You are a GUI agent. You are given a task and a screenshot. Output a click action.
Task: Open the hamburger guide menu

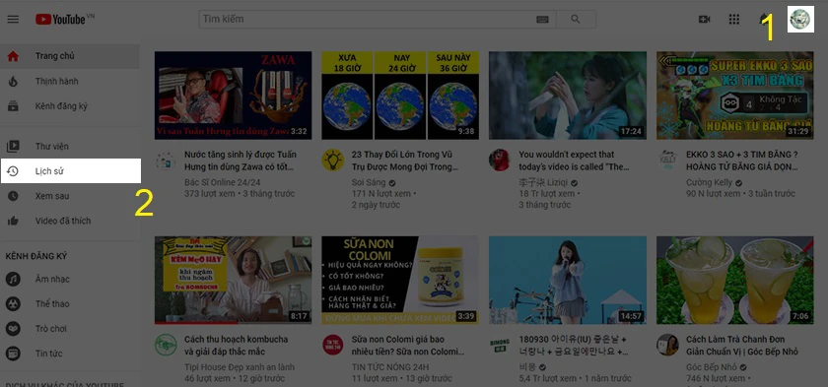point(13,20)
